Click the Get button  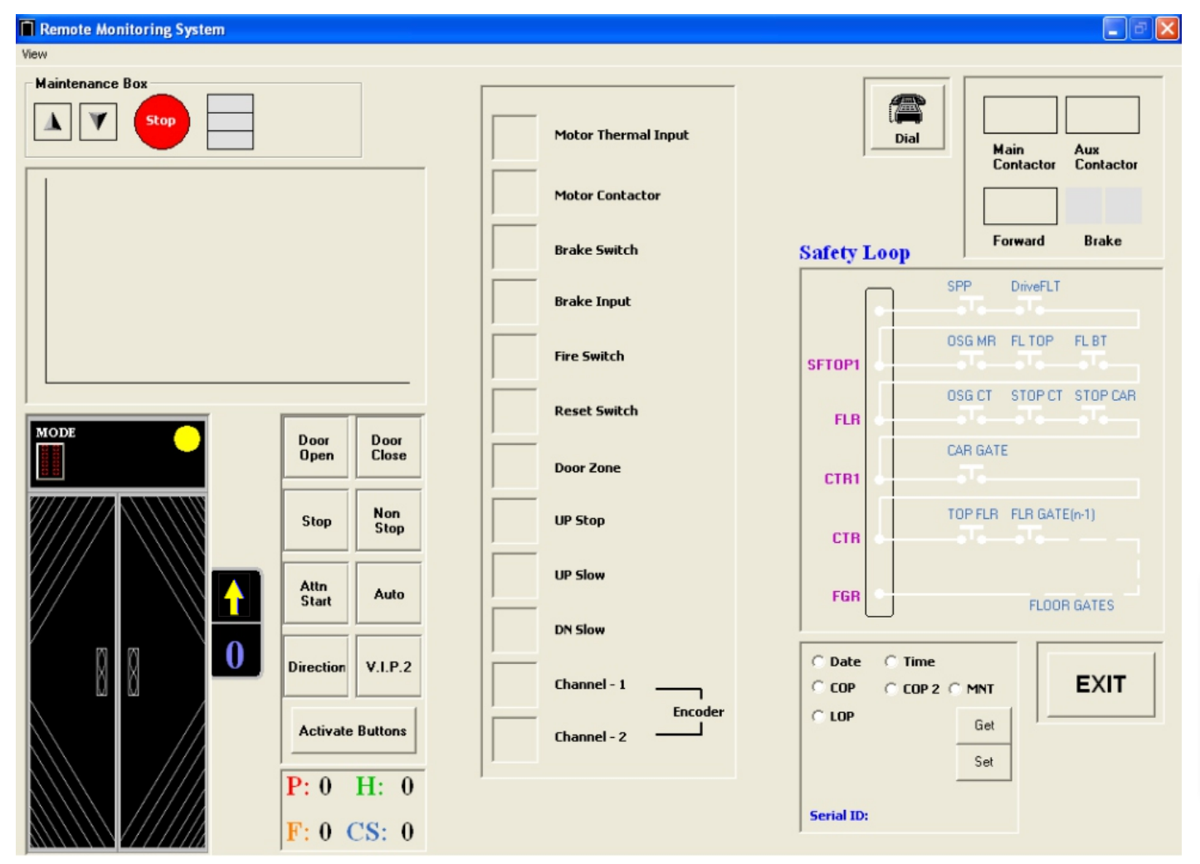pos(983,725)
